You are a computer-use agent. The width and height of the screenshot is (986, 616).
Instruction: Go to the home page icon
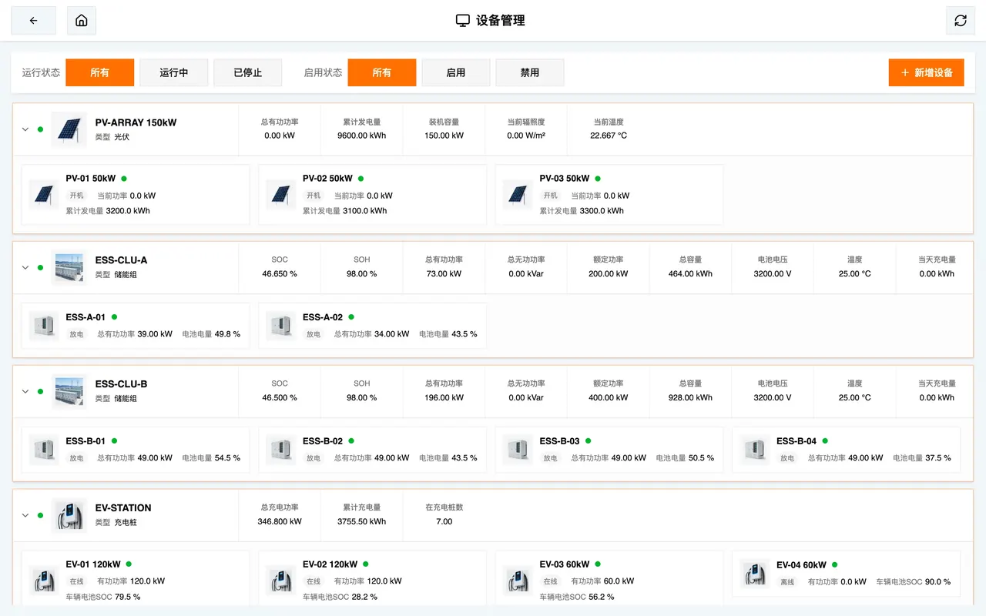click(x=82, y=21)
